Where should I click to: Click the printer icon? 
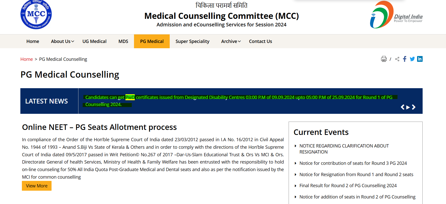pos(384,59)
